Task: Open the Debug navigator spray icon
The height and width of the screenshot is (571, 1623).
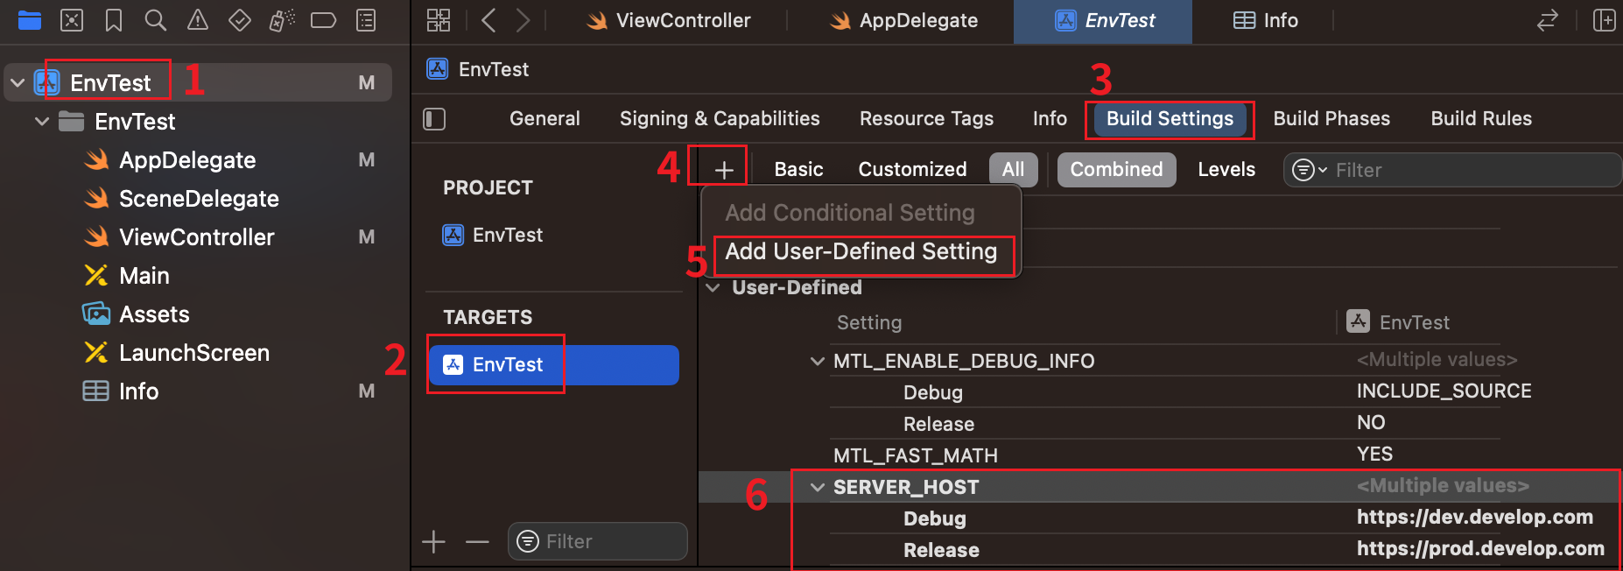Action: pos(282,20)
